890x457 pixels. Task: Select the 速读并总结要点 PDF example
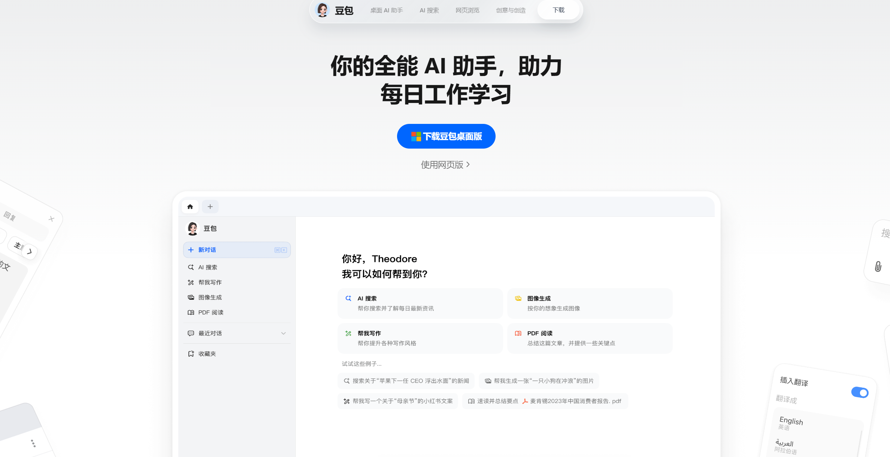pos(545,401)
